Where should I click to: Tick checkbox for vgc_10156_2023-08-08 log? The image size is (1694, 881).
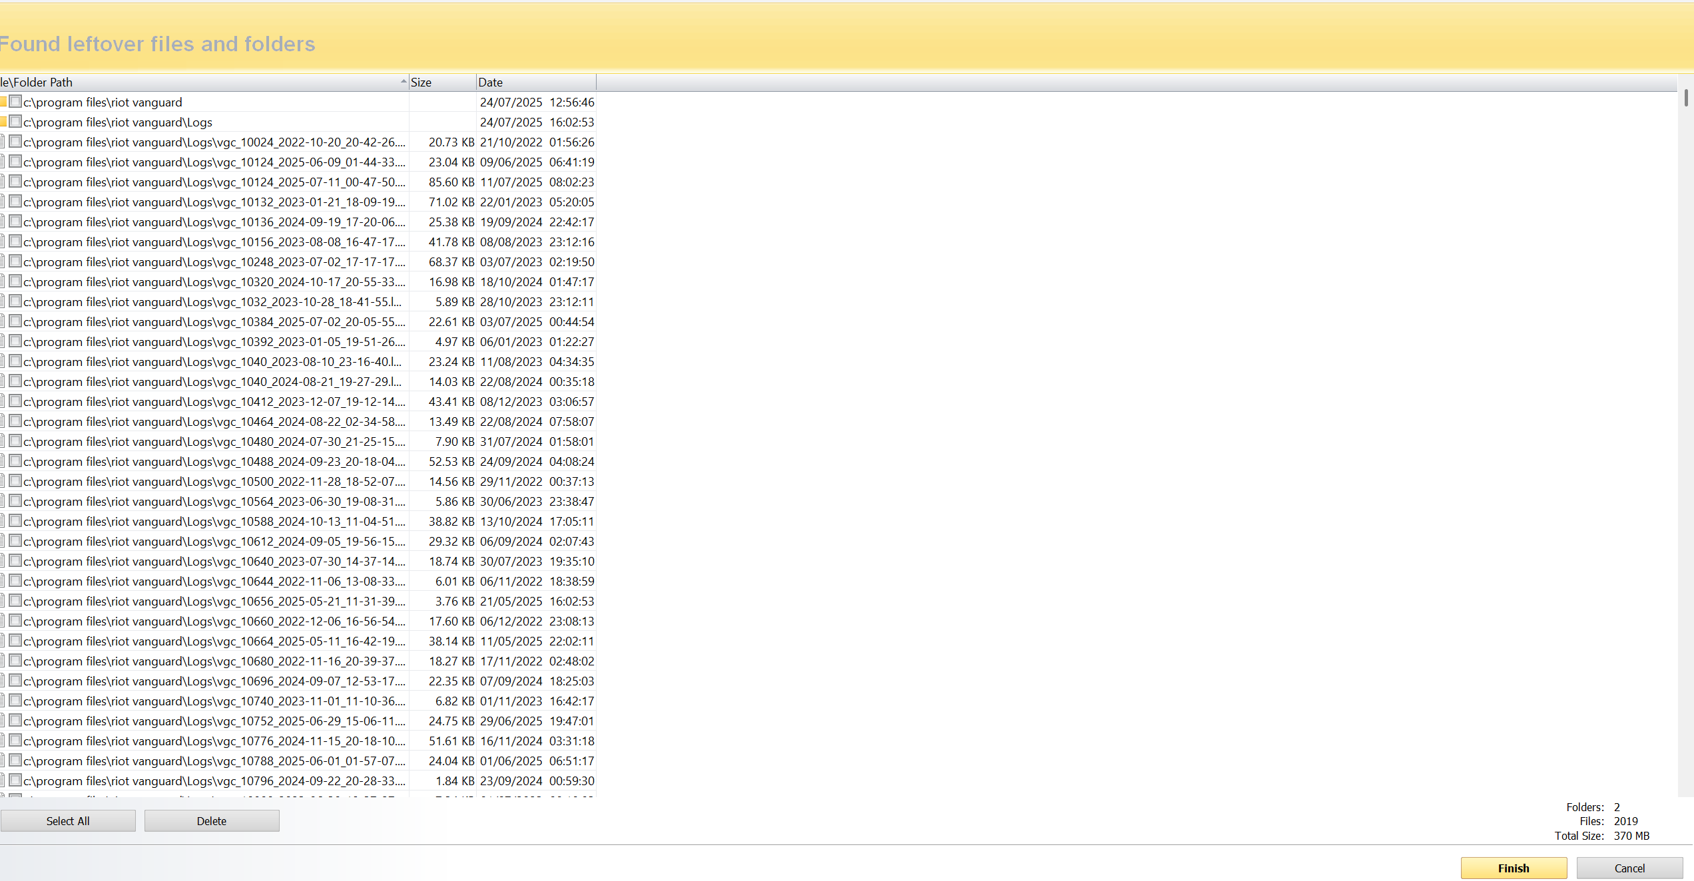[x=15, y=242]
